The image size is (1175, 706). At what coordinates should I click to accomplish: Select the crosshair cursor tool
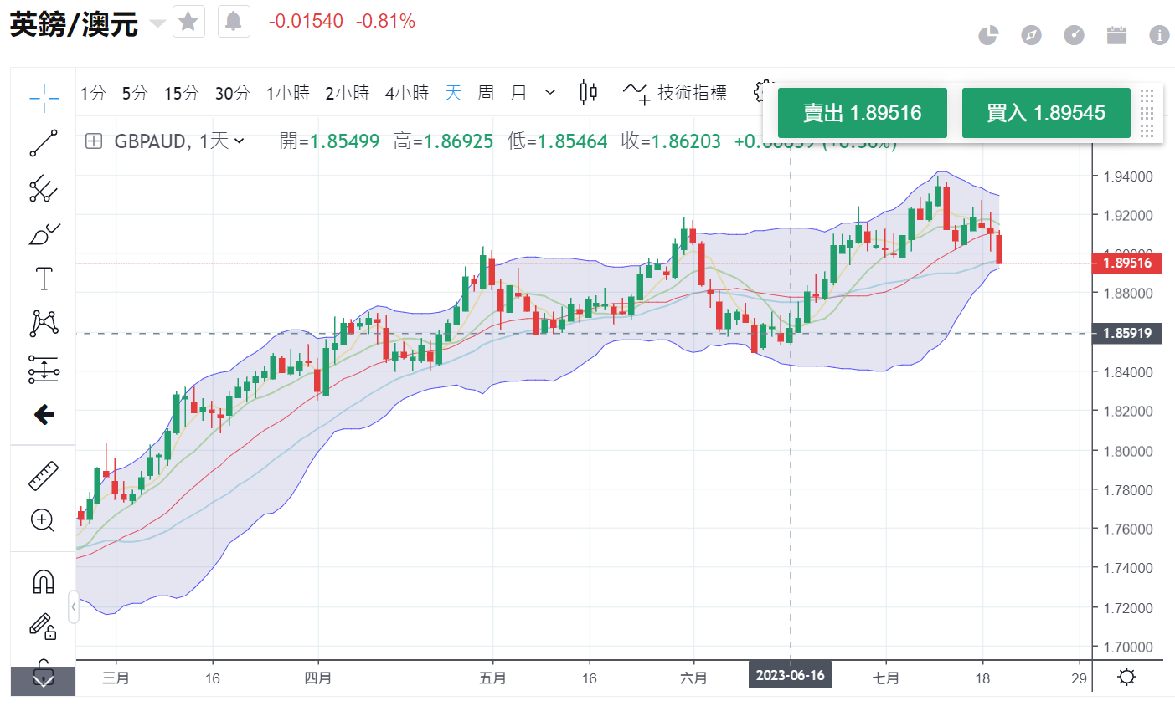[44, 98]
